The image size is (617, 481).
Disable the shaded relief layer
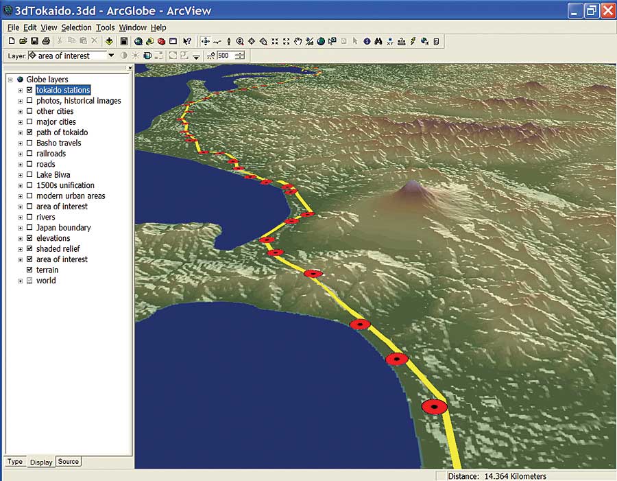29,248
